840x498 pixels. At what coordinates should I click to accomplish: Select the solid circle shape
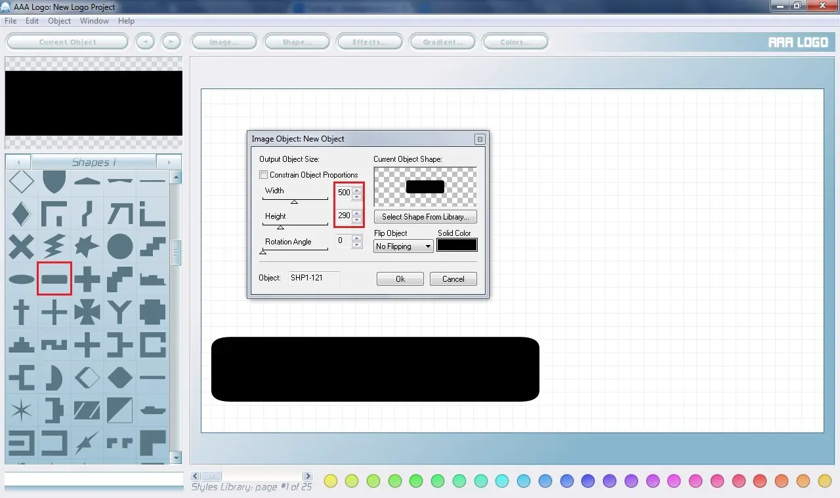[x=120, y=247]
